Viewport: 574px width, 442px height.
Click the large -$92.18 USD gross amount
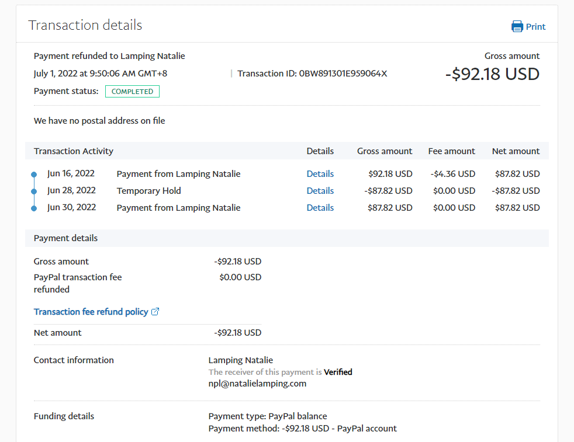point(492,74)
